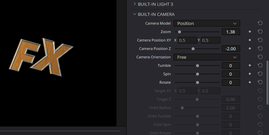Reset the Tumble parameter to default
This screenshot has width=269, height=135.
point(260,65)
